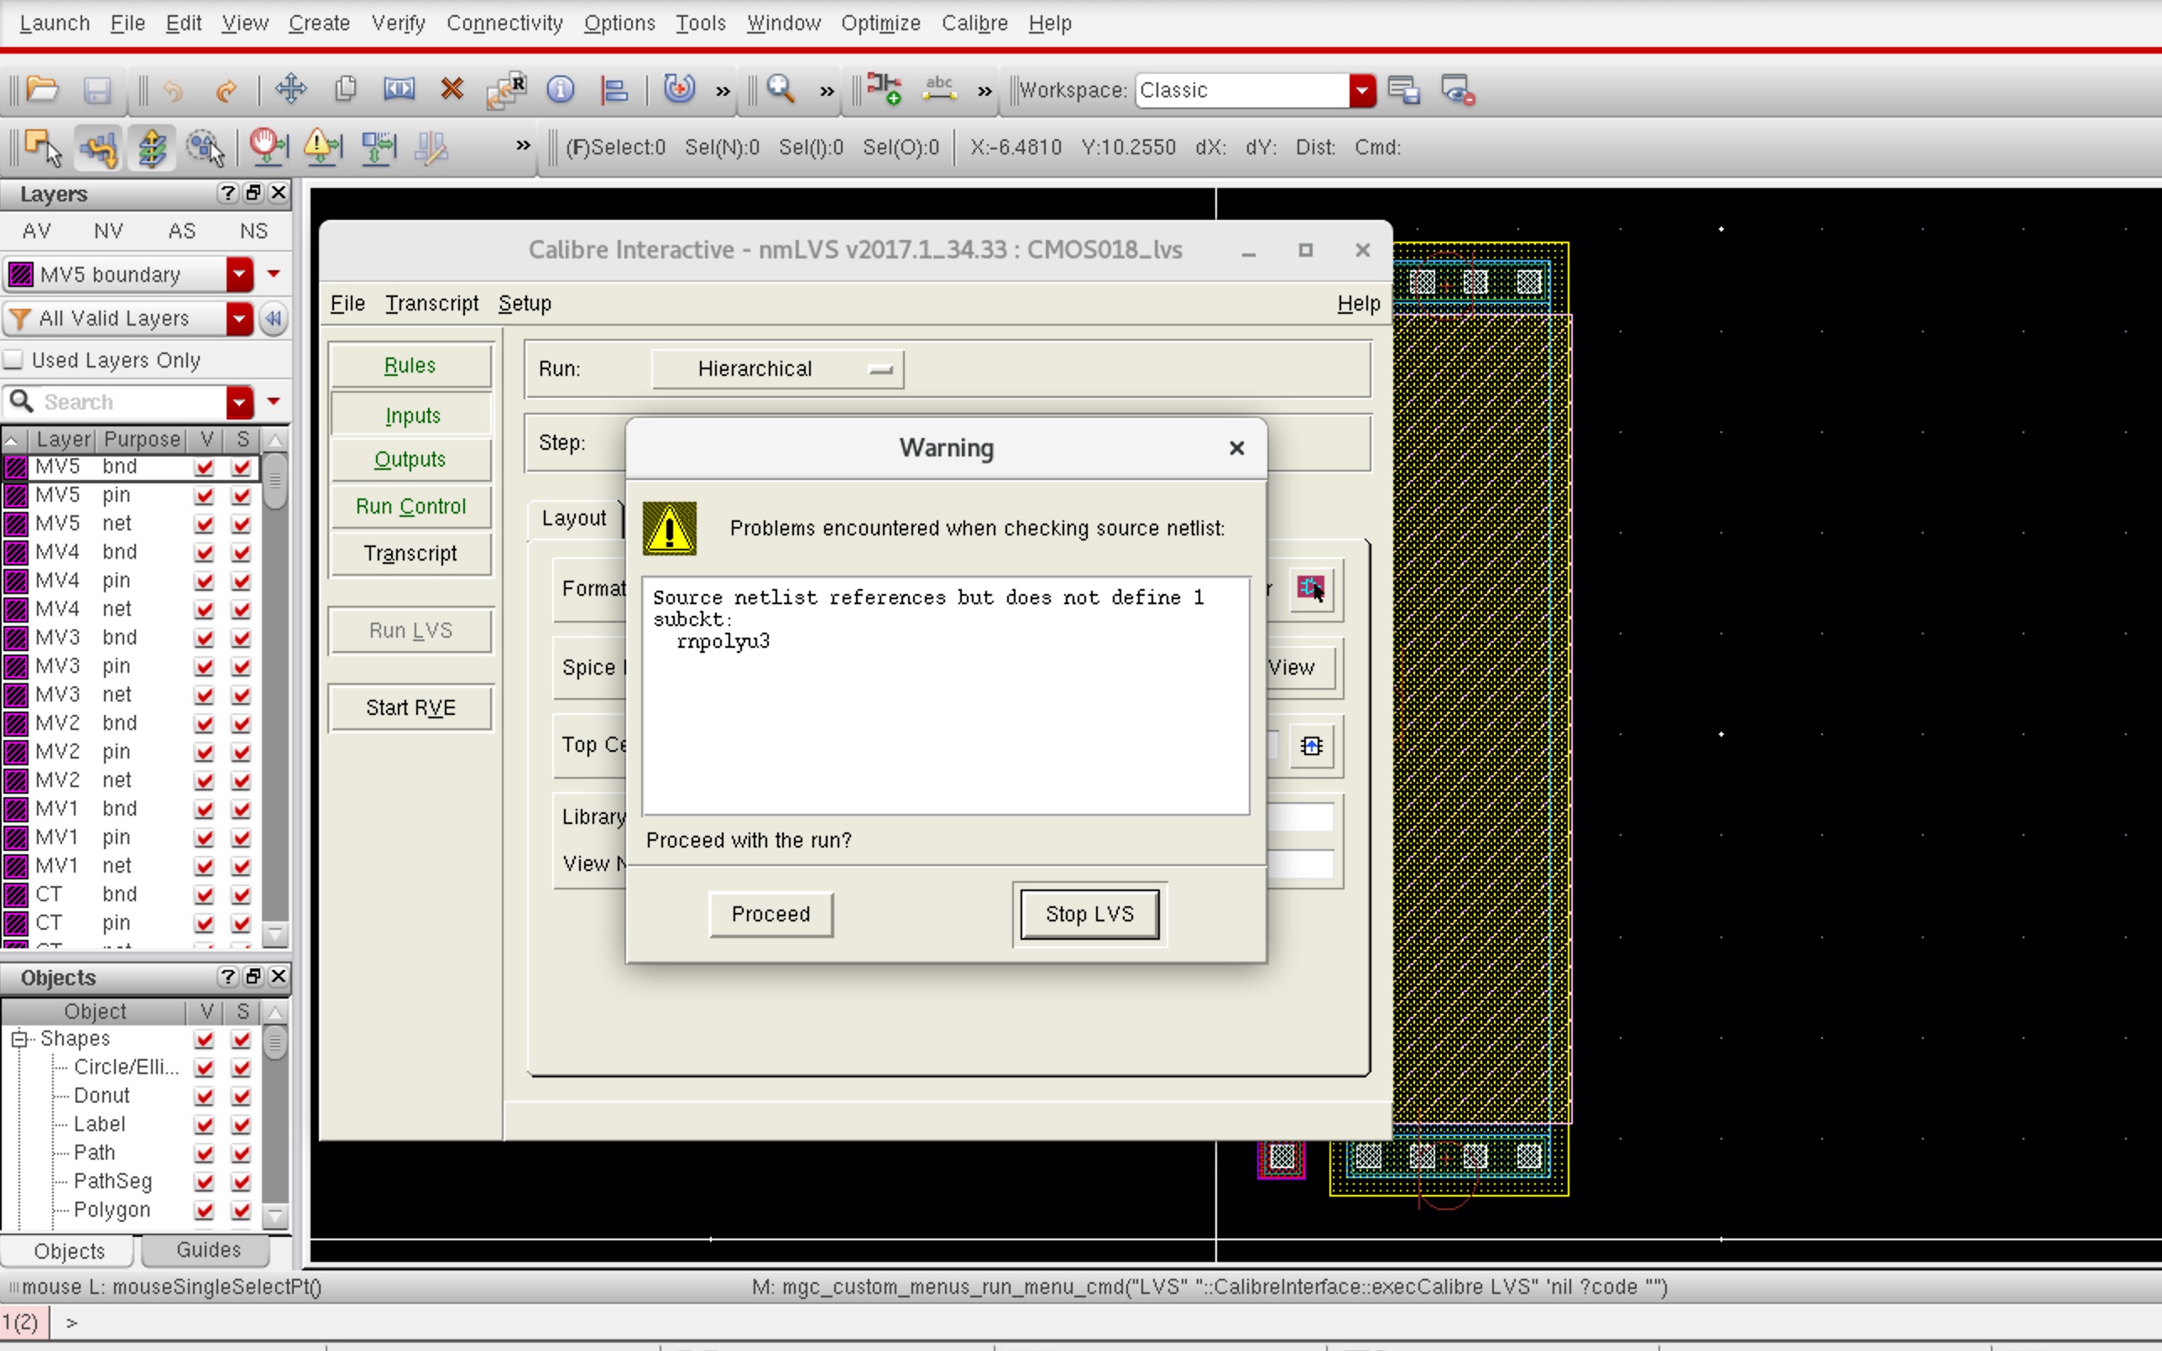
Task: Expand the first toolbar overflow chevron after the refresh icon
Action: [x=723, y=91]
